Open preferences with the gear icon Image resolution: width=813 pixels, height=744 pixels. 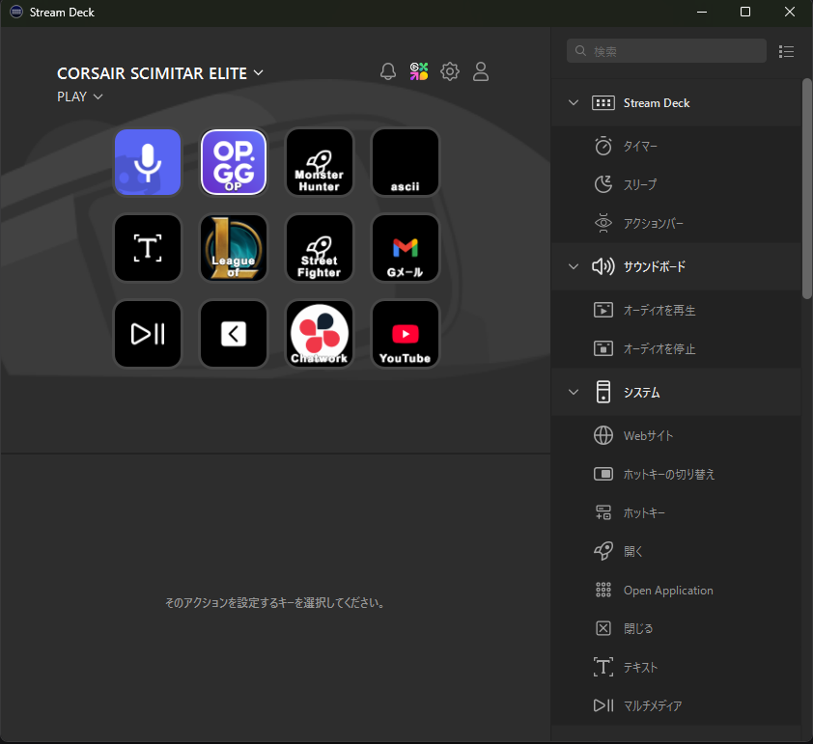(x=450, y=71)
